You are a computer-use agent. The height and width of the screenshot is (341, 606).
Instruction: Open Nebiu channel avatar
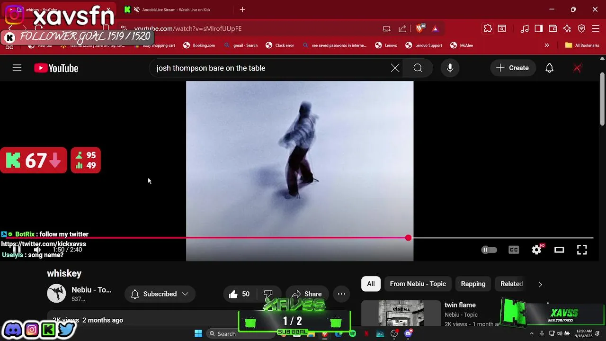(56, 294)
